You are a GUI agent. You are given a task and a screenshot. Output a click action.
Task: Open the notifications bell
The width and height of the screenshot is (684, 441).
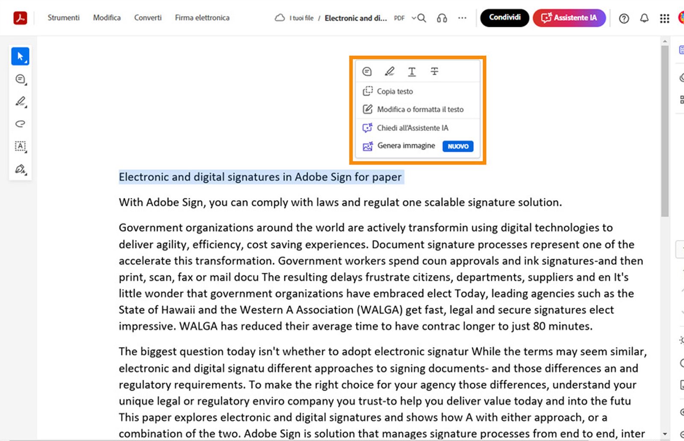coord(645,18)
